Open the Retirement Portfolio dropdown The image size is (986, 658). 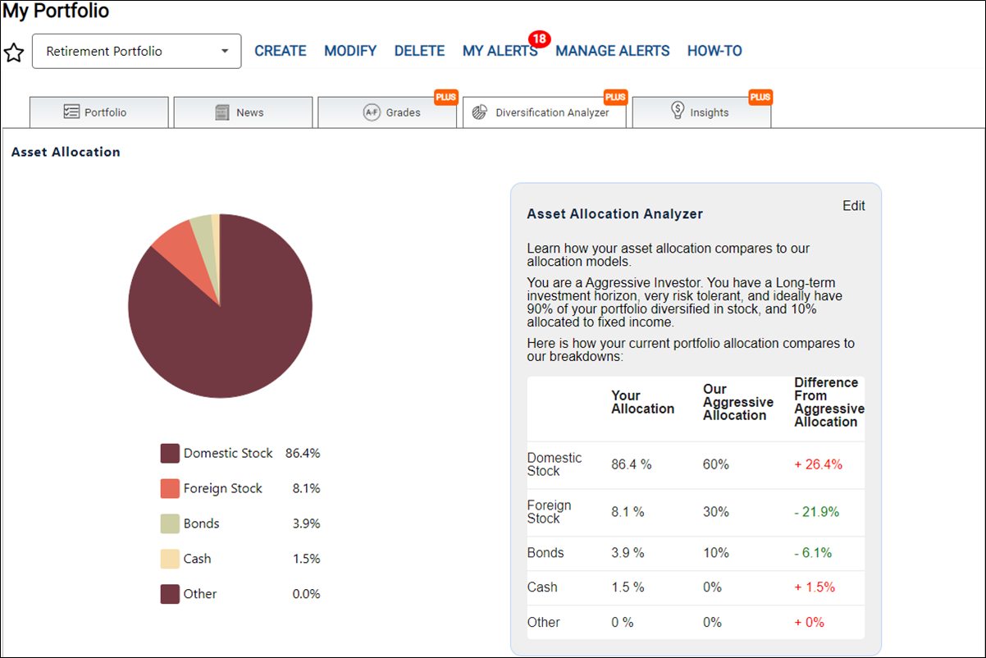137,51
